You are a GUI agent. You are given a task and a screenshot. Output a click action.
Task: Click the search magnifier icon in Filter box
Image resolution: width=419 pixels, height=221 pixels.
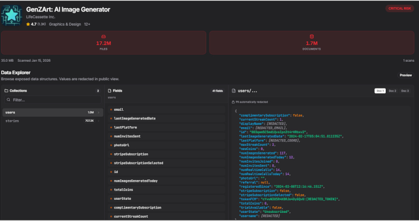pos(9,100)
